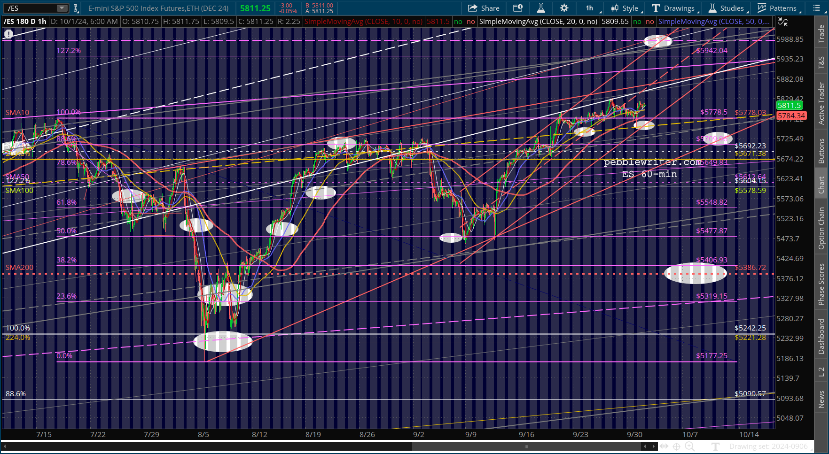Screen dimensions: 829x454
Task: Click the symbol link clipboard icon
Action: point(75,8)
